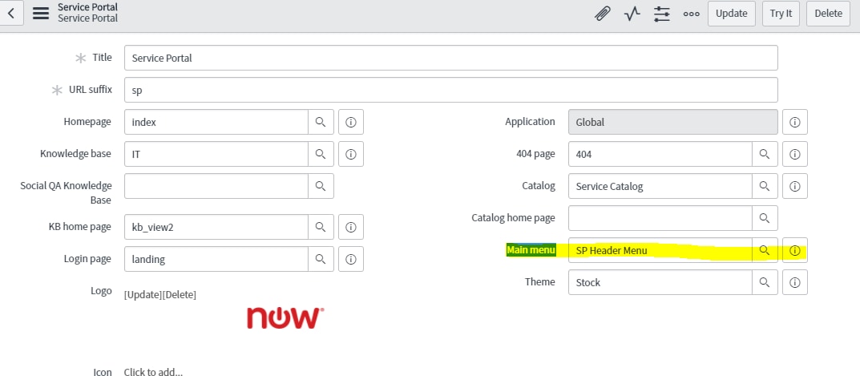Viewport: 860px width, 376px height.
Task: Show info preview for Application Global
Action: [x=795, y=122]
